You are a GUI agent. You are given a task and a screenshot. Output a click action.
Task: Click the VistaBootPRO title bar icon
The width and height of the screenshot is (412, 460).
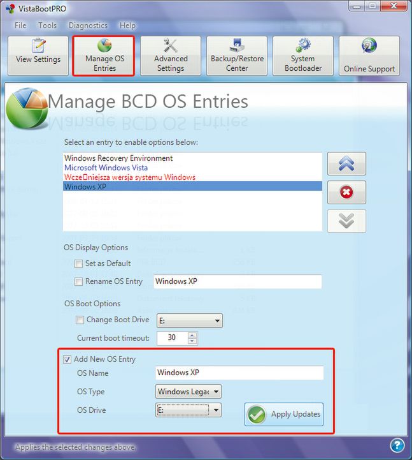tap(10, 9)
